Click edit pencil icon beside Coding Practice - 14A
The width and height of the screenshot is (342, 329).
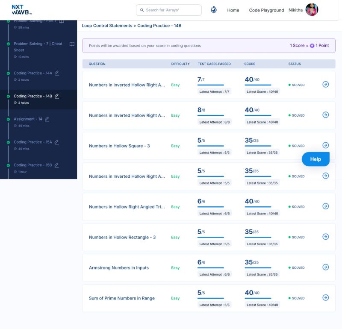57,73
